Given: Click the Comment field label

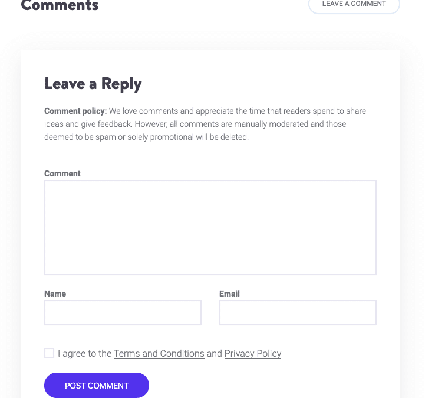Looking at the screenshot, I should pyautogui.click(x=62, y=173).
